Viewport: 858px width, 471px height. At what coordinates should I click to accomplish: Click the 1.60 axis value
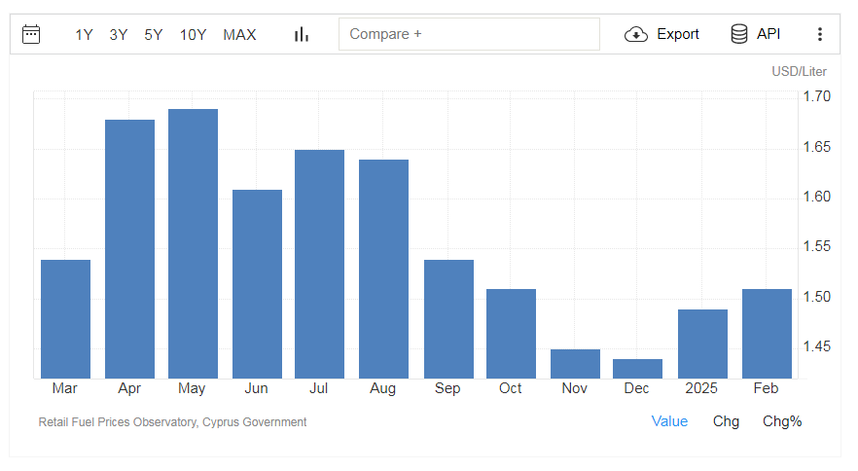click(816, 197)
